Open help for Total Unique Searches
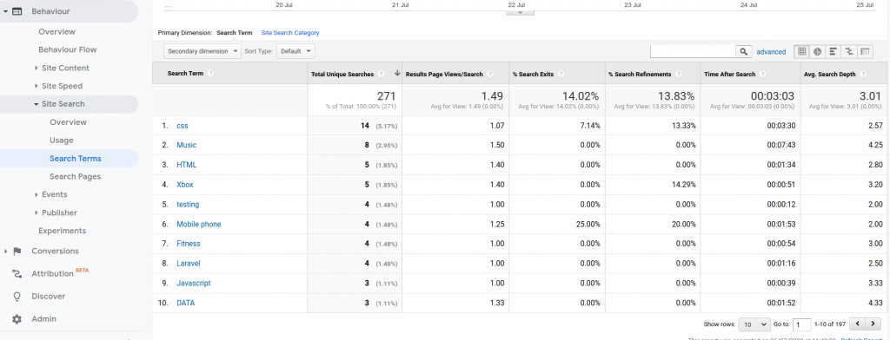The height and width of the screenshot is (340, 890). pos(381,75)
